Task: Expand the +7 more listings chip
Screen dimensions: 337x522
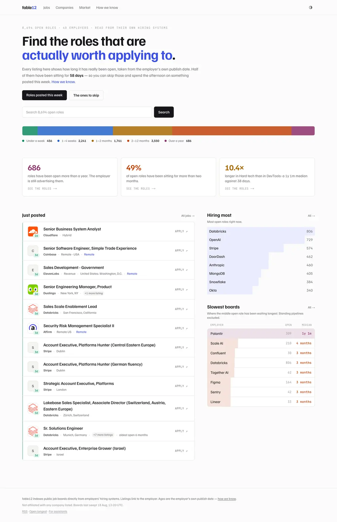Action: (103, 435)
